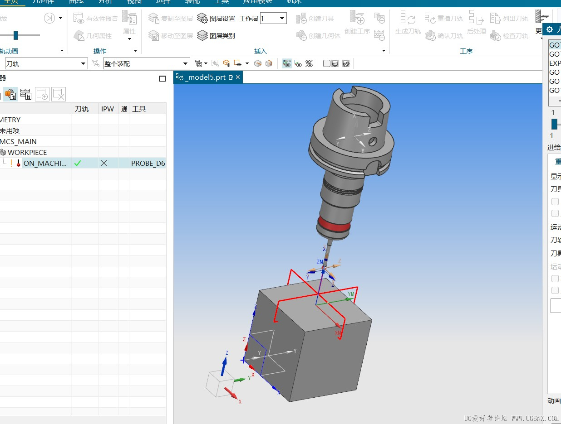Click the orange cube snap icon
This screenshot has width=561, height=424.
[x=226, y=63]
